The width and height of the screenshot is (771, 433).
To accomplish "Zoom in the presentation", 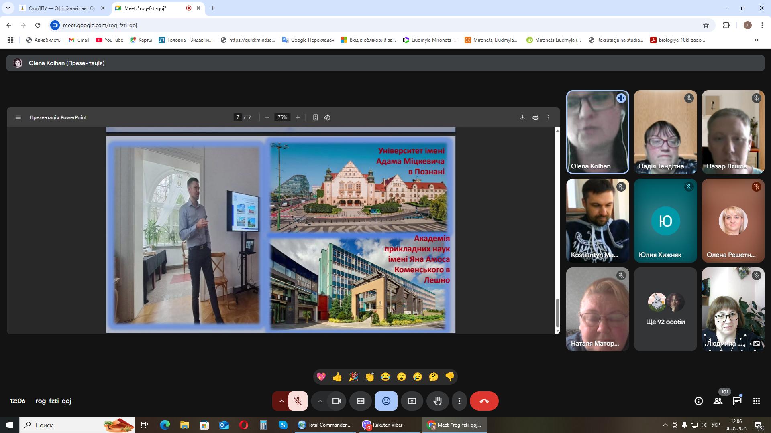I will [x=298, y=117].
